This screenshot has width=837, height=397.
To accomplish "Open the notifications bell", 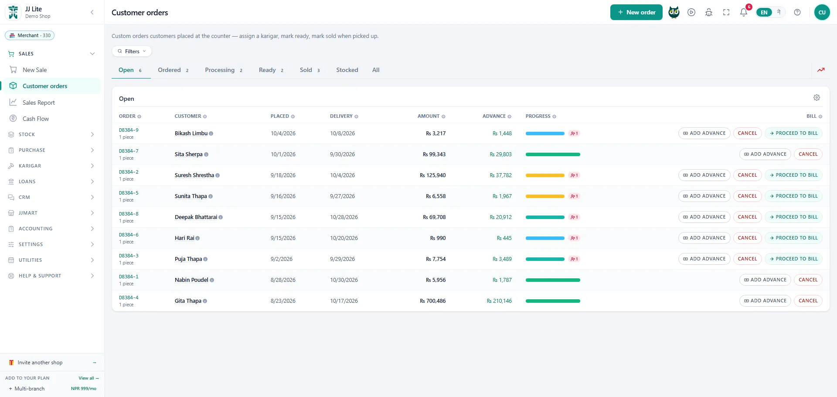I will (x=744, y=12).
